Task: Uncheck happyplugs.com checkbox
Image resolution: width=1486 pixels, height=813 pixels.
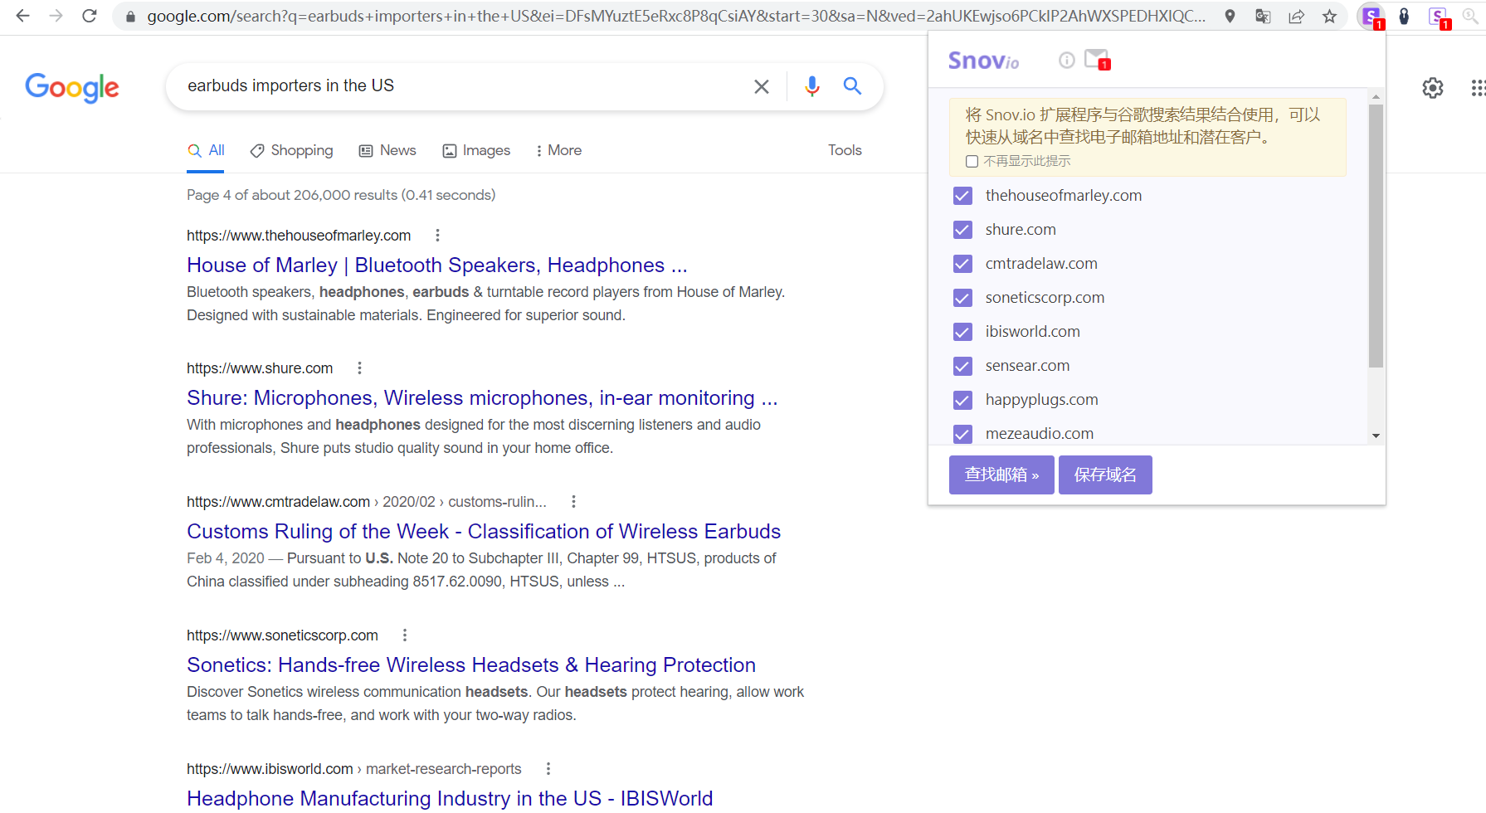Action: 962,400
